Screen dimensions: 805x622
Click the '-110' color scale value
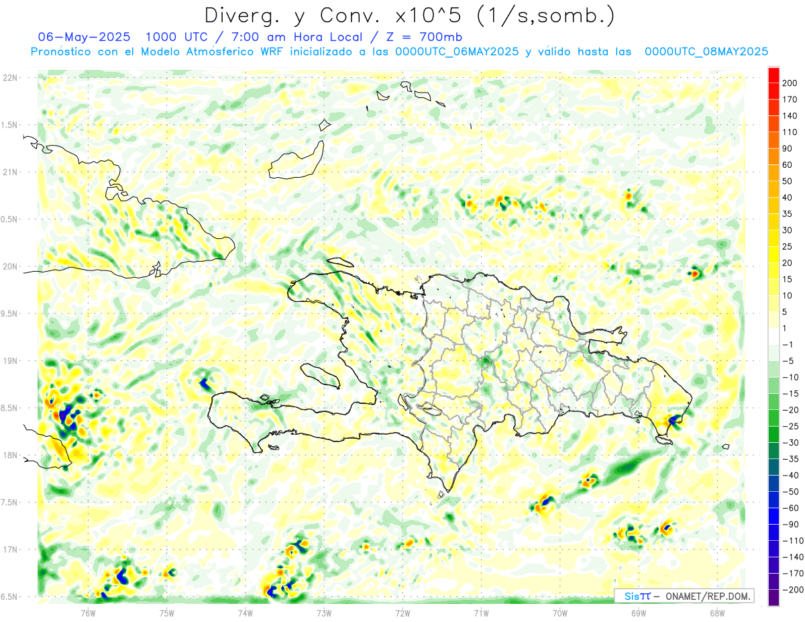[792, 541]
